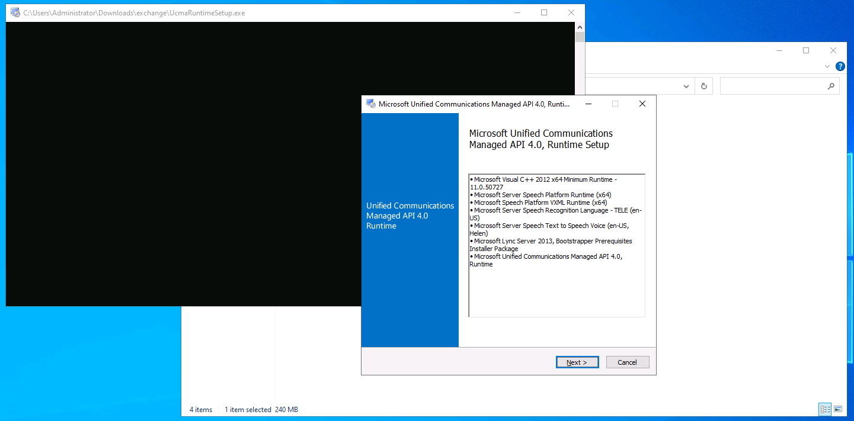Screen dimensions: 854x421
Task: Click the Microsoft Lync Server 2013 line
Action: click(x=551, y=245)
